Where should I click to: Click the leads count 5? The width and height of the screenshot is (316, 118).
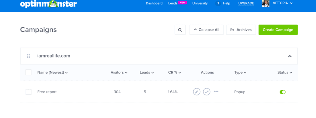point(145,92)
